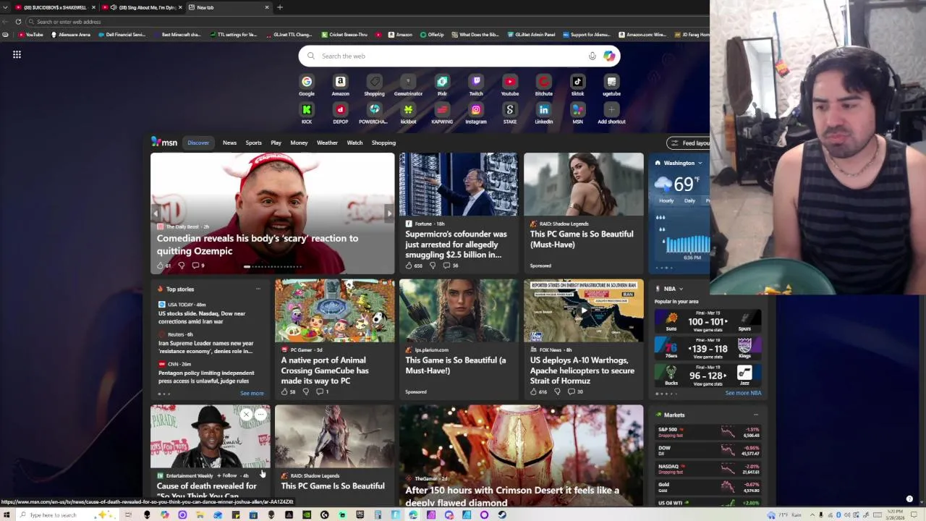926x521 pixels.
Task: Open the Youtube shortcut tile
Action: [x=510, y=85]
